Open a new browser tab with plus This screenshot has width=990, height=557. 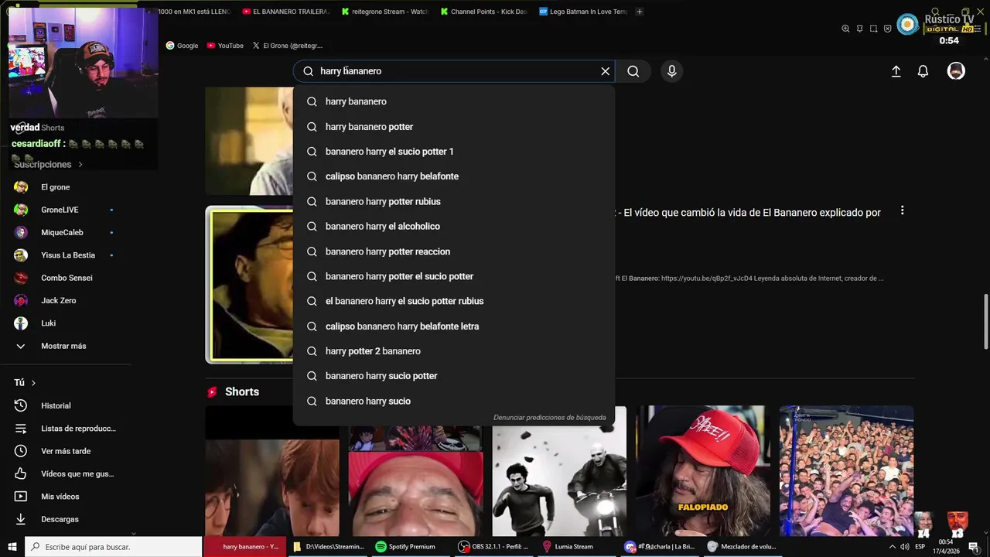pos(640,12)
